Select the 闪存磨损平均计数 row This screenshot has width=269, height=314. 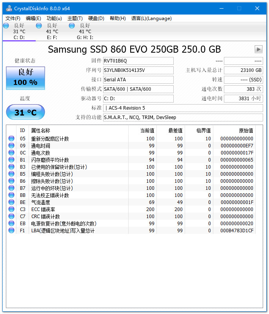click(132, 160)
